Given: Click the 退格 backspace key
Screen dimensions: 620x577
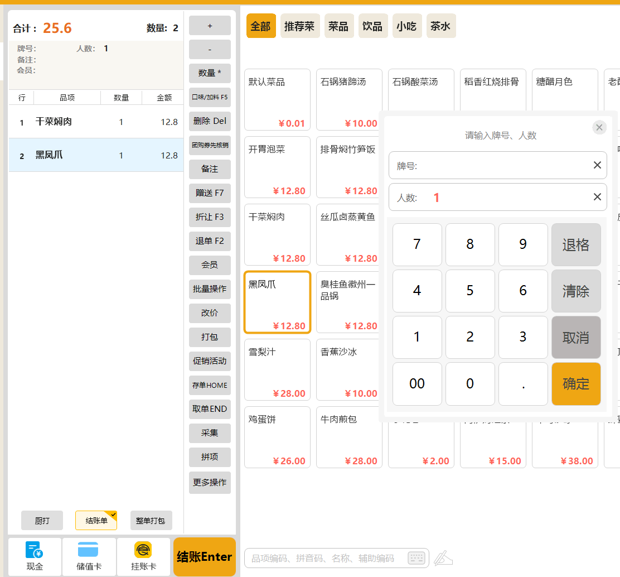Looking at the screenshot, I should coord(576,244).
